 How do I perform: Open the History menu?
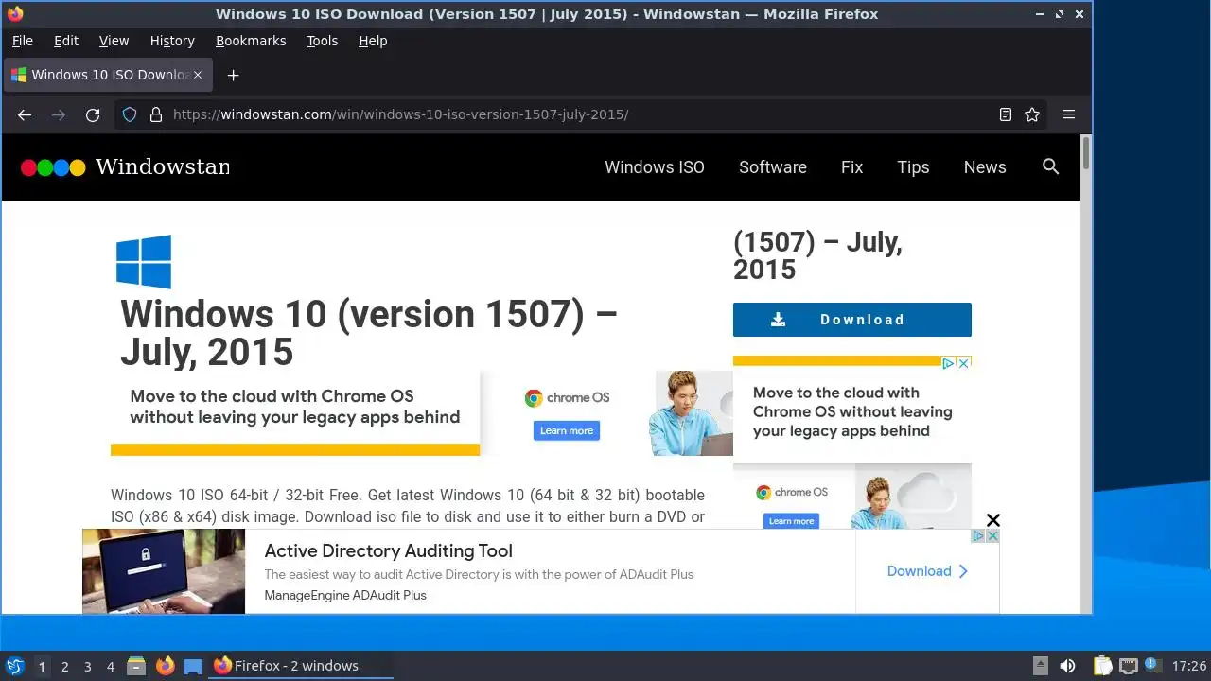tap(172, 41)
